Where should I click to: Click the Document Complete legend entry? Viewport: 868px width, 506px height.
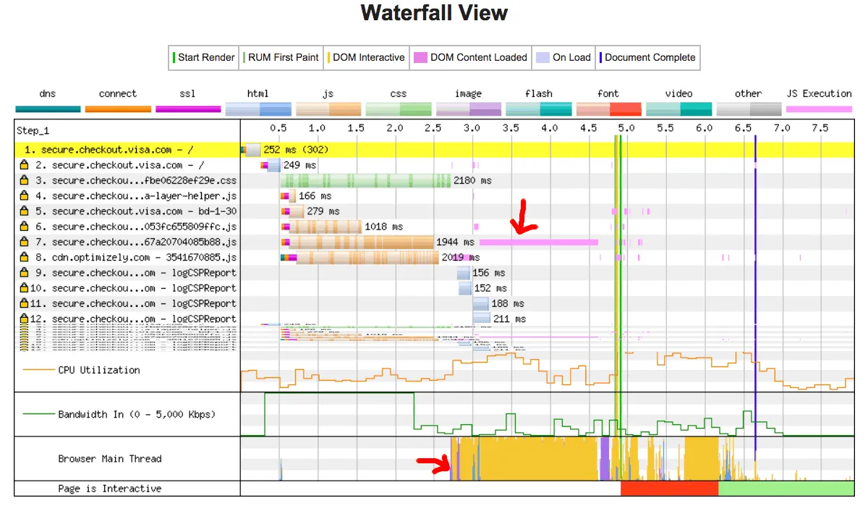coord(647,57)
